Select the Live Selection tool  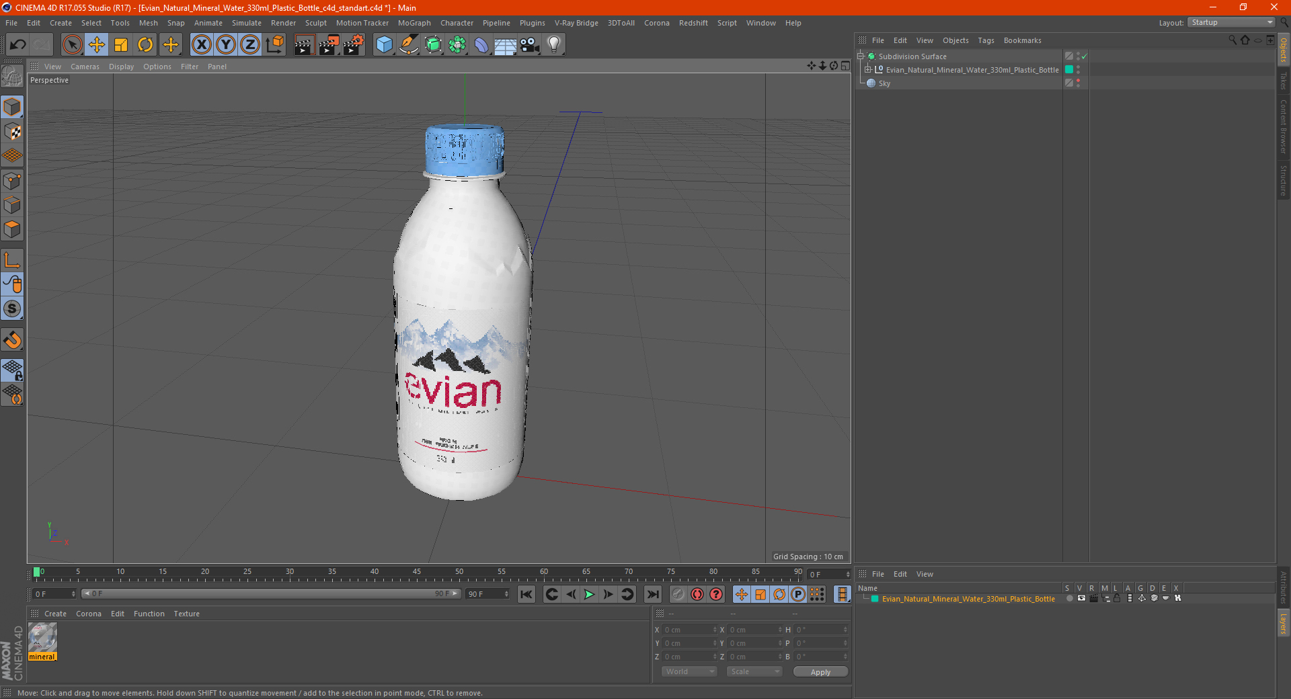(72, 45)
